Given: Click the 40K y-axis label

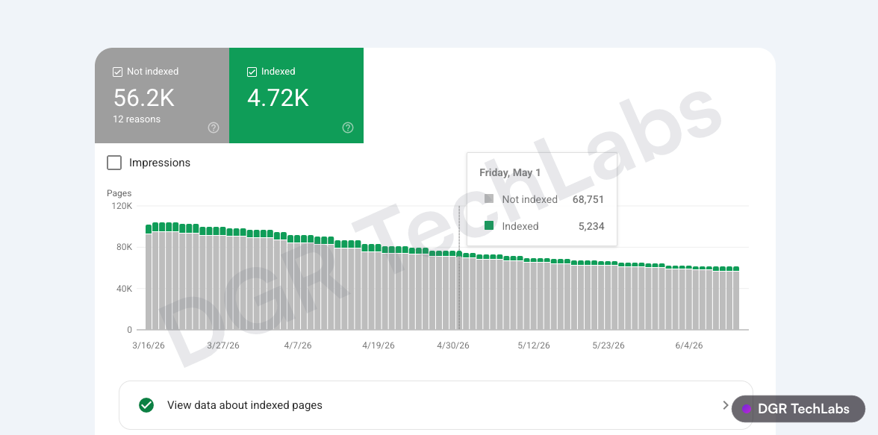Looking at the screenshot, I should coord(124,289).
